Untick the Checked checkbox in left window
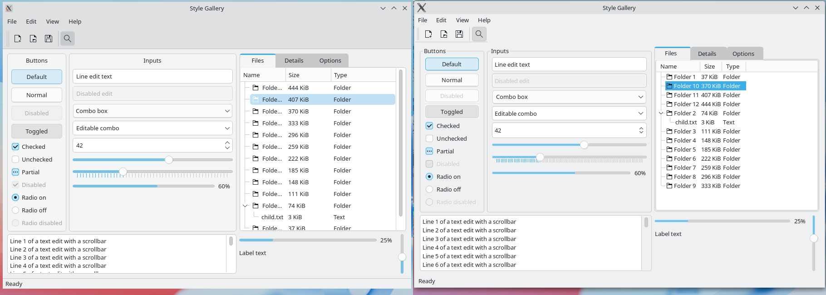Image resolution: width=826 pixels, height=295 pixels. pyautogui.click(x=15, y=147)
